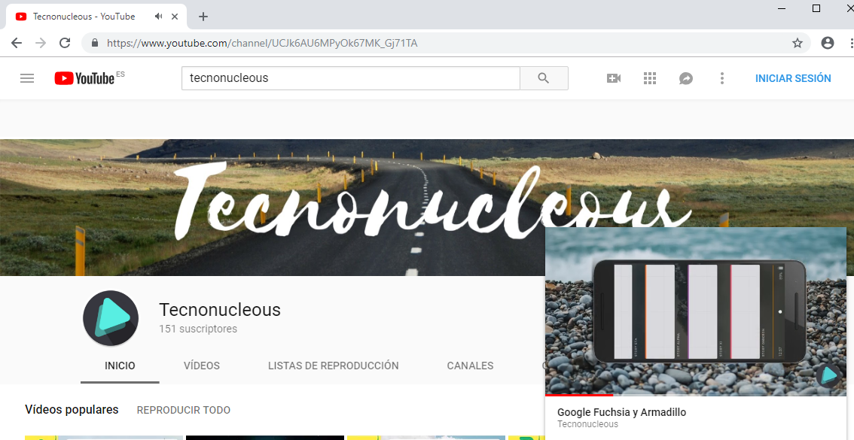Open the CANALES channel tab
854x440 pixels.
[x=470, y=366]
